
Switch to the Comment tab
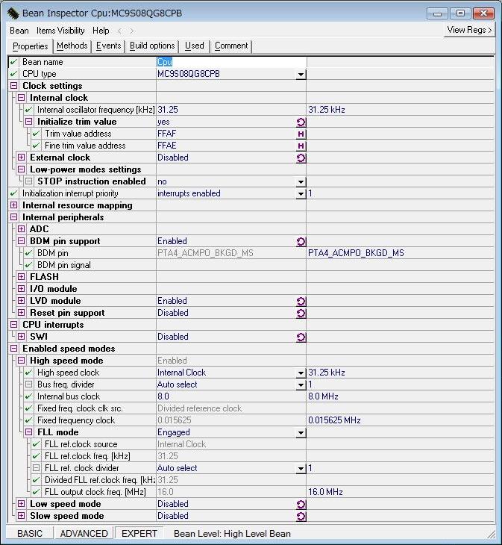point(231,46)
